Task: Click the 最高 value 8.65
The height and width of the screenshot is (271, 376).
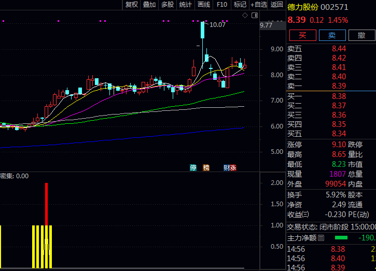Action: click(x=339, y=154)
